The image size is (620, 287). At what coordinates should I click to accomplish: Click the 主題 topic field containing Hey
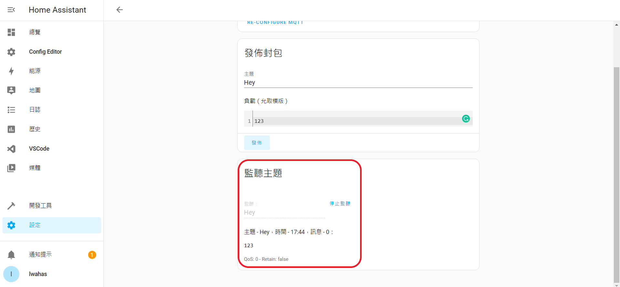point(358,83)
